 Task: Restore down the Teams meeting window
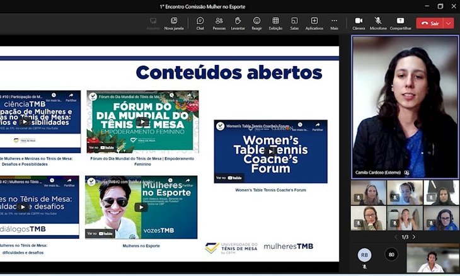(440, 6)
